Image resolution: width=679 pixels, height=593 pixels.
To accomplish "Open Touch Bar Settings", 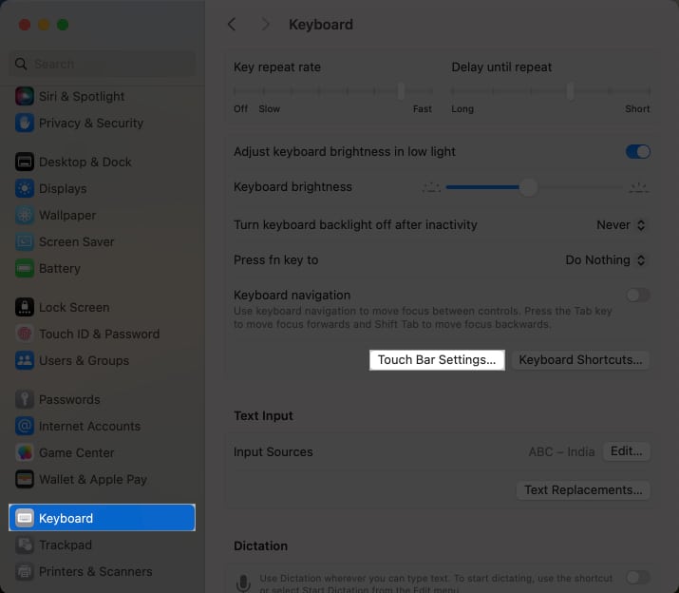I will [x=437, y=360].
